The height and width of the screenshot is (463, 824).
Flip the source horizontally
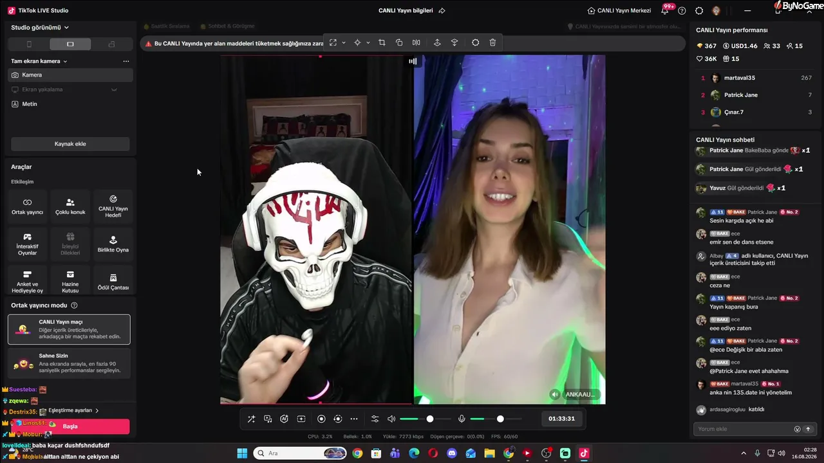(417, 42)
